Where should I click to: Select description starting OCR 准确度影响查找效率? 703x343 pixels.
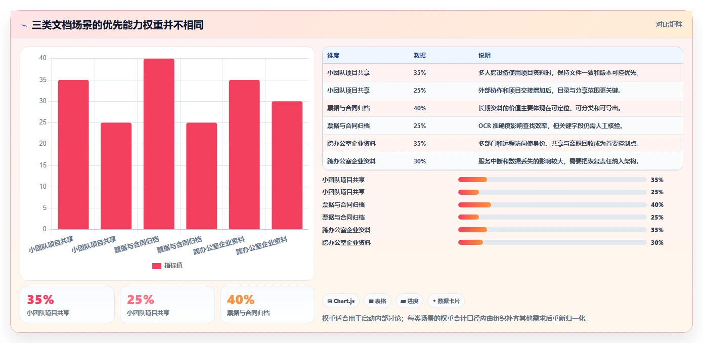coord(551,126)
